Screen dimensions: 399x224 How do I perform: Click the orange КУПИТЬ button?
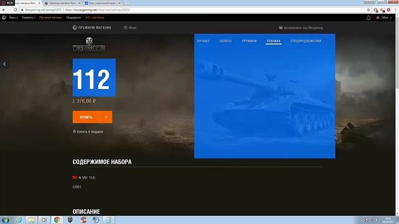pyautogui.click(x=87, y=117)
